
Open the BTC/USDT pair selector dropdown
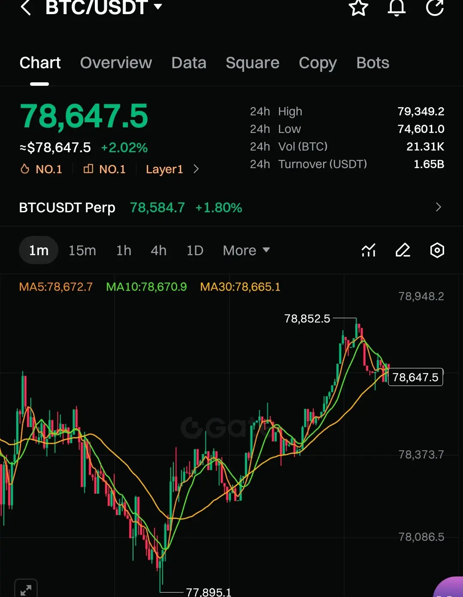pyautogui.click(x=104, y=7)
